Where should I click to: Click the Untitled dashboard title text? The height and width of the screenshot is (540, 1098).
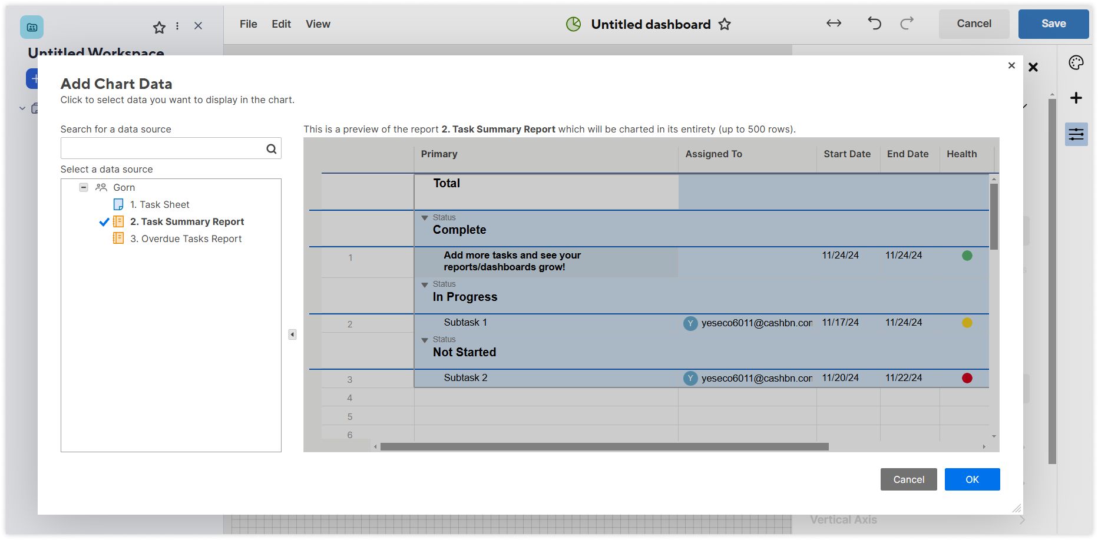point(651,24)
